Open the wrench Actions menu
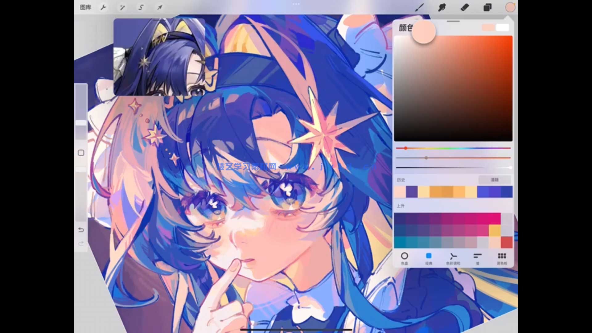592x333 pixels. coord(103,7)
